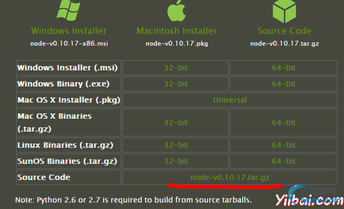The width and height of the screenshot is (344, 209).
Task: Click node-v0.10.17.pkg filename under Macintosh Installer
Action: [x=177, y=44]
